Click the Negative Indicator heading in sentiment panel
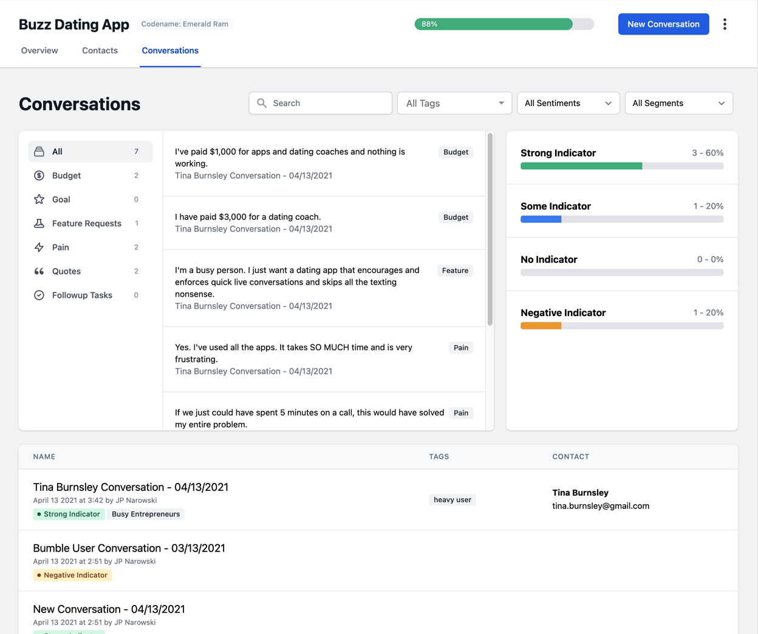Screen dimensions: 758x634 [x=563, y=313]
